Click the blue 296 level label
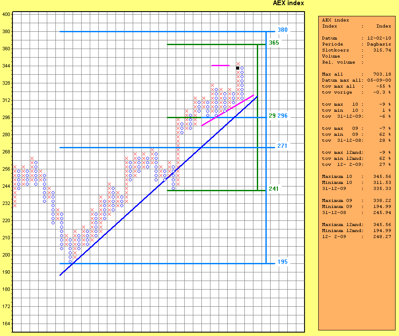 pos(282,116)
